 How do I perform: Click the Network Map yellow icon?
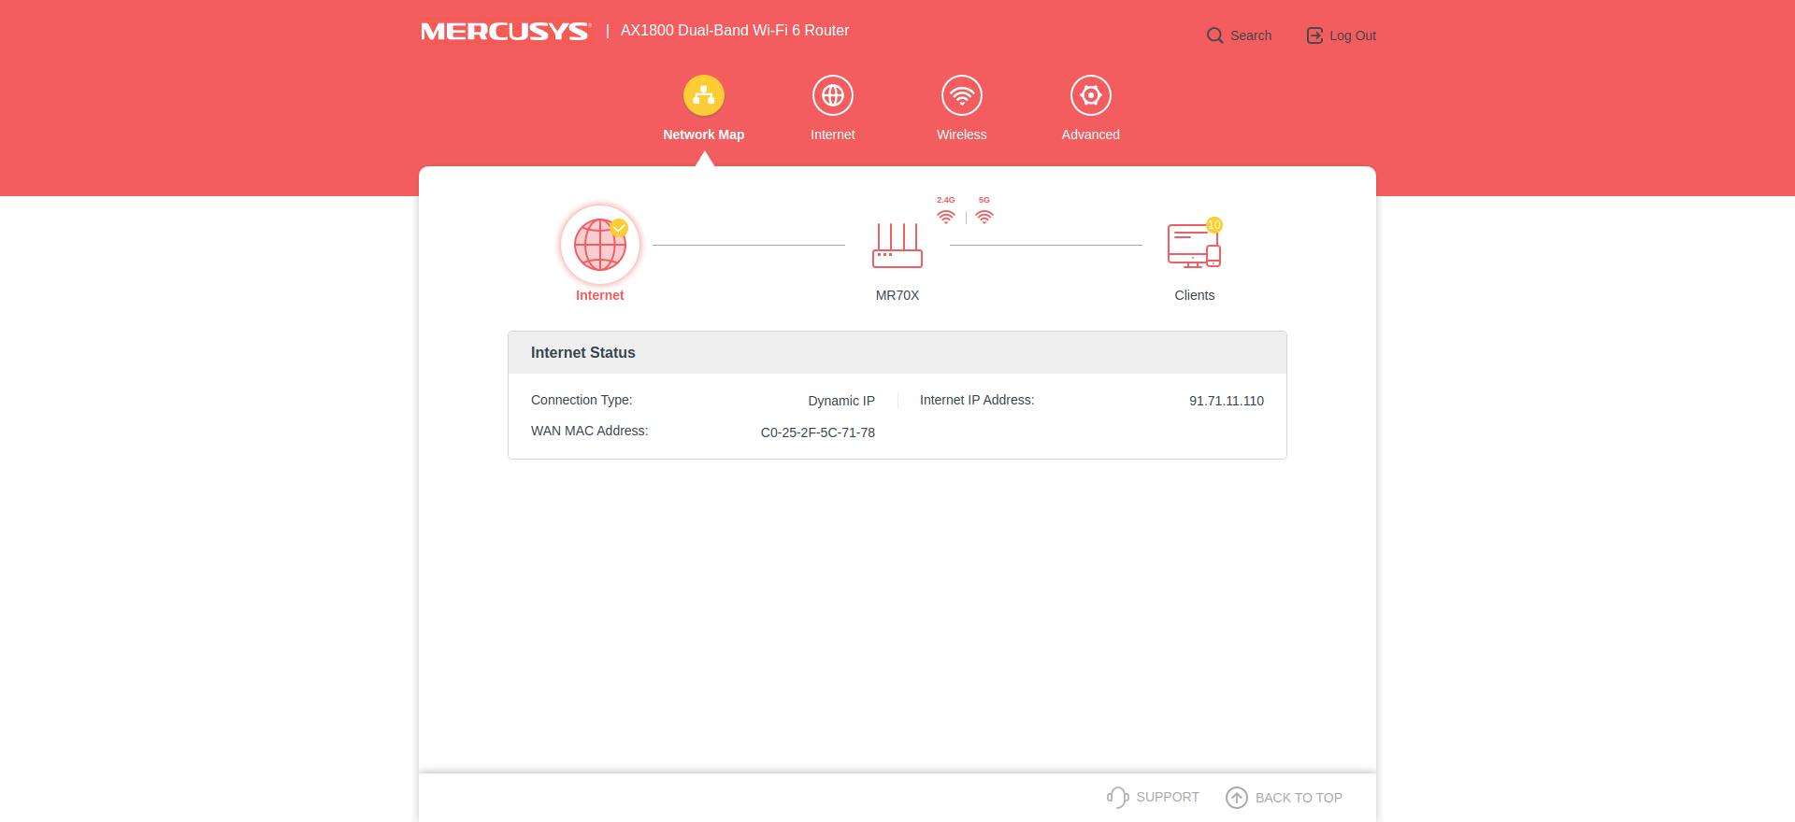pyautogui.click(x=703, y=95)
